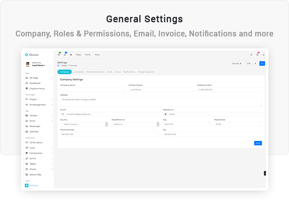Click the blue SAVE button
The height and width of the screenshot is (200, 289).
258,143
